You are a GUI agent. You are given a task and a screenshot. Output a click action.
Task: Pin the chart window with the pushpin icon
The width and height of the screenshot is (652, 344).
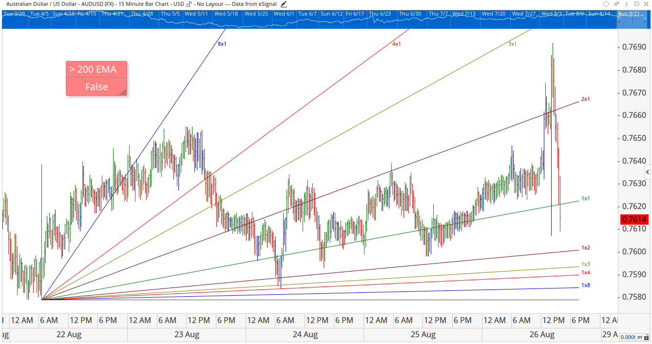coord(615,4)
